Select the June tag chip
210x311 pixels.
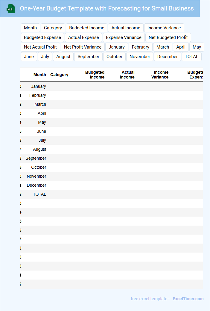coord(29,57)
